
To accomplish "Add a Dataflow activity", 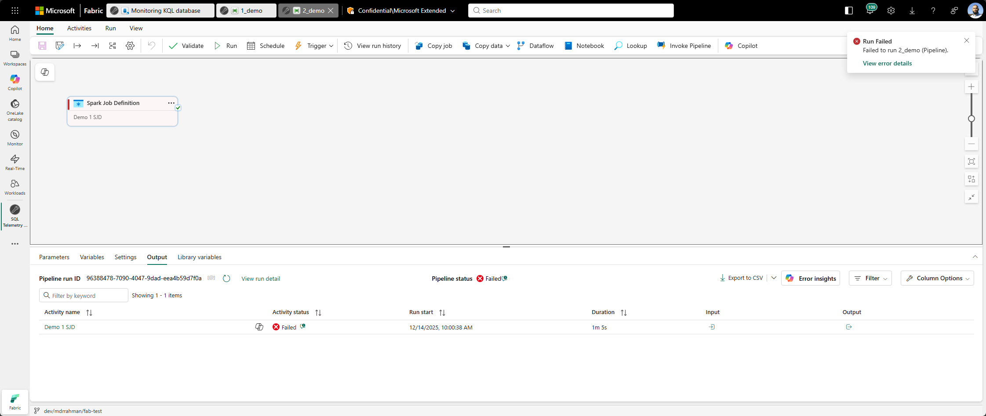I will (x=535, y=46).
